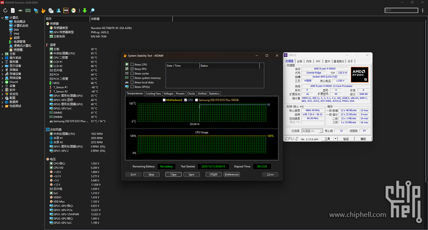Toggle Motherboard temperature graph checkbox
The height and width of the screenshot is (230, 428).
pyautogui.click(x=164, y=100)
